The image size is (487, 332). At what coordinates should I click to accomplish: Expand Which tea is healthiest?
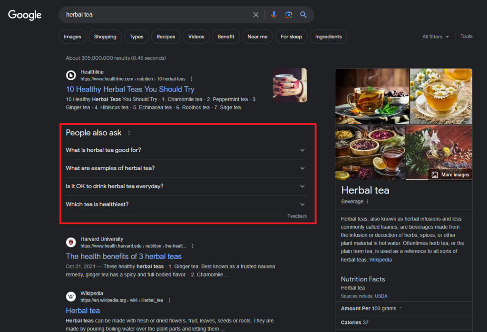coord(186,204)
